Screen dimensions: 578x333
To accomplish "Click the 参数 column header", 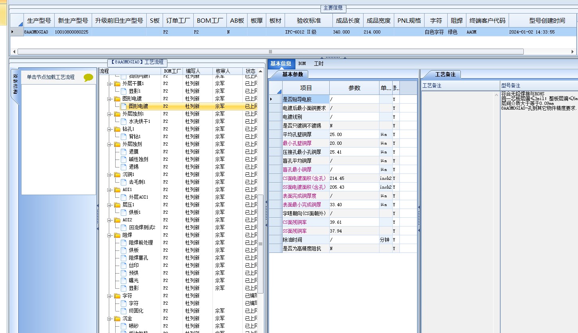I will [354, 88].
